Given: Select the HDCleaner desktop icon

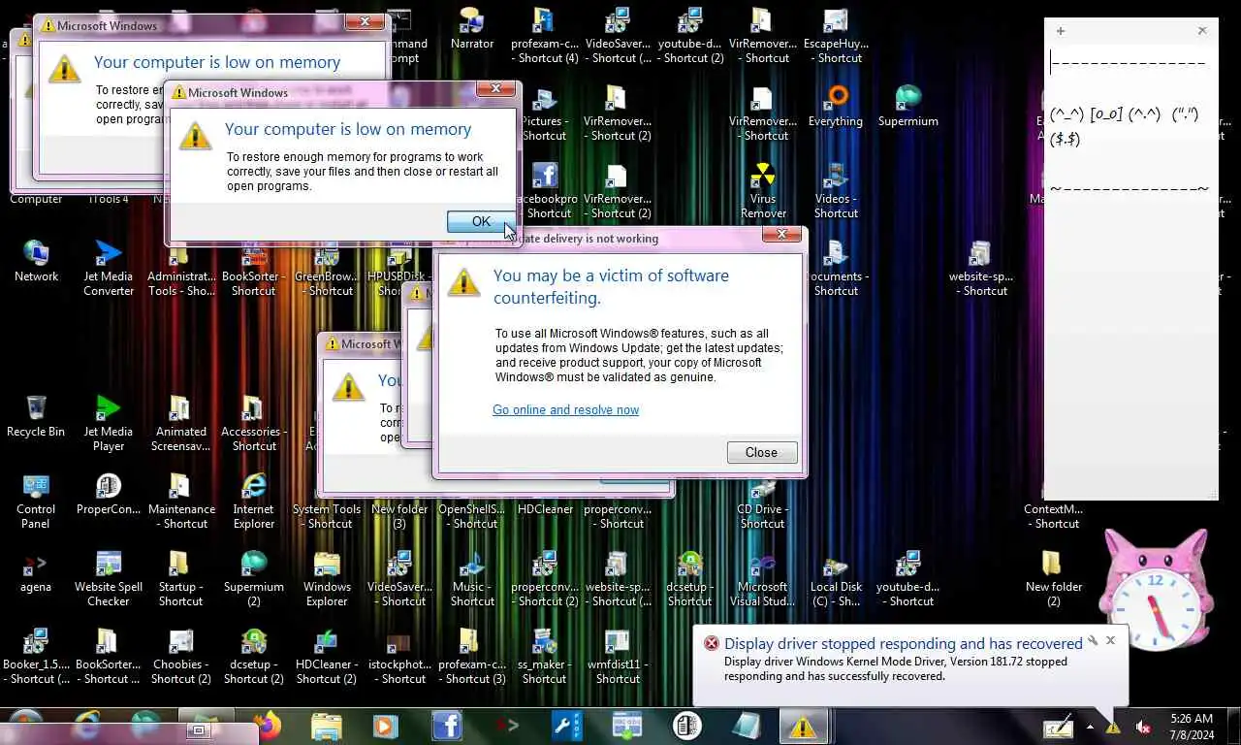Looking at the screenshot, I should click(545, 508).
